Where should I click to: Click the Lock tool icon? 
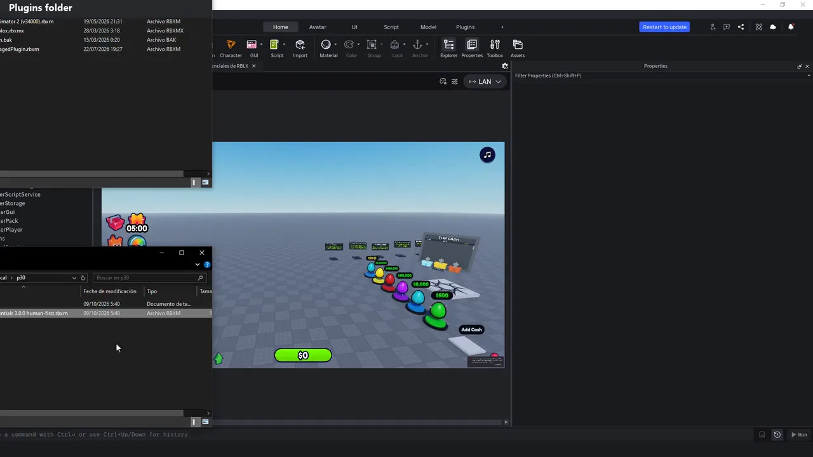pos(394,44)
